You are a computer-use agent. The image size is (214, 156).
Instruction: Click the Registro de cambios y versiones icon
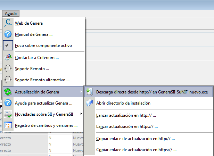[x=8, y=125]
